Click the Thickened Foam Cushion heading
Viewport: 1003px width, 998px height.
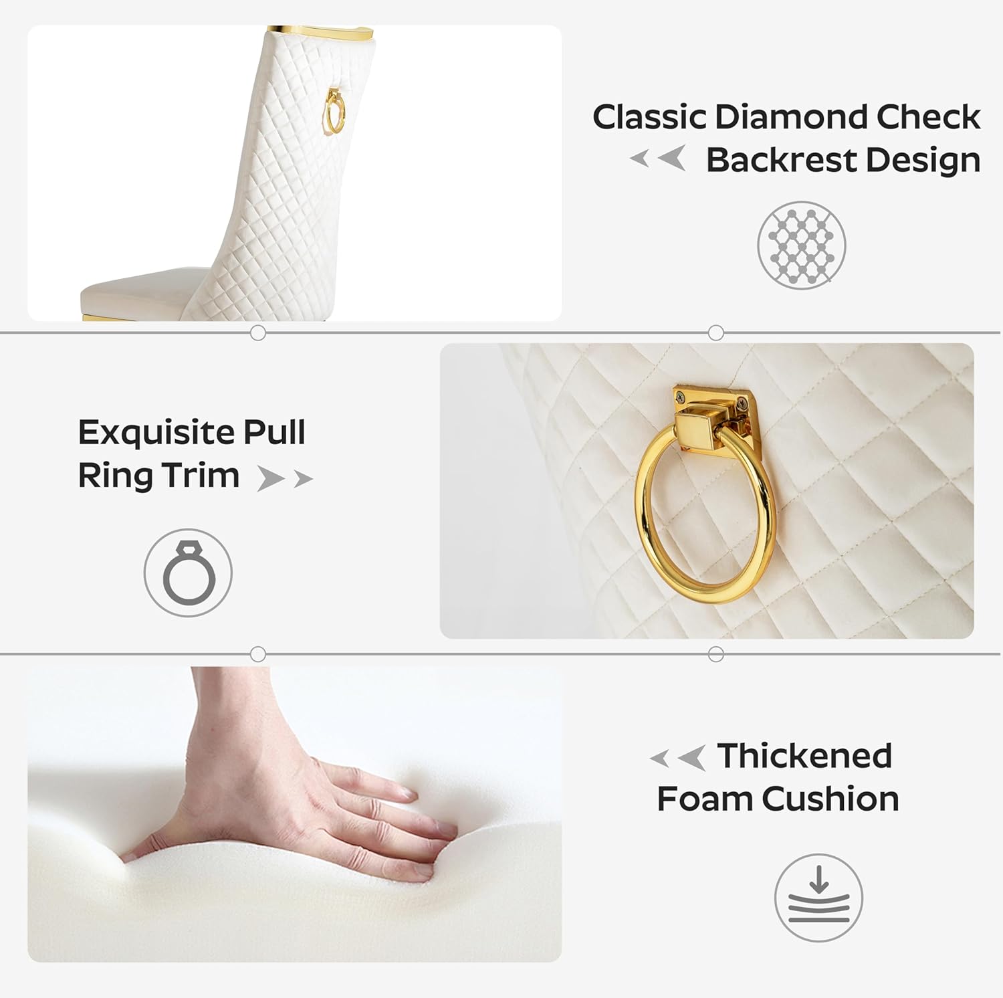[x=778, y=777]
